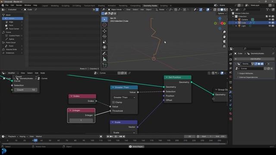The height and width of the screenshot is (155, 276).
Task: Activate the Scale tool
Action: [x=104, y=42]
